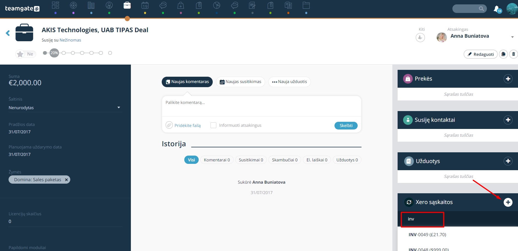Viewport: 518px width, 251px height.
Task: Switch to the Naujas susitikimas tab
Action: pyautogui.click(x=241, y=82)
